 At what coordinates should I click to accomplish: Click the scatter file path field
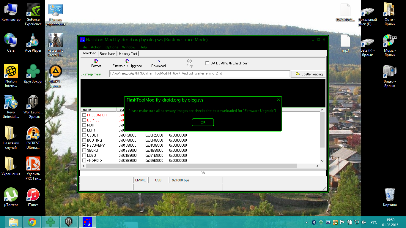199,74
